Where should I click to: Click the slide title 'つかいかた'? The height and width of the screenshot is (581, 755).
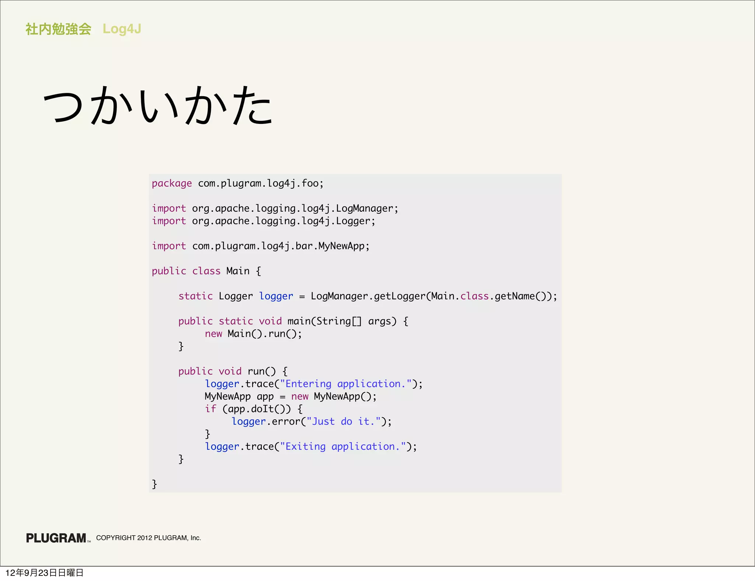158,105
